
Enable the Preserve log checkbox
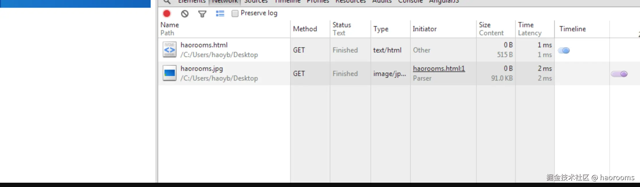pyautogui.click(x=235, y=13)
